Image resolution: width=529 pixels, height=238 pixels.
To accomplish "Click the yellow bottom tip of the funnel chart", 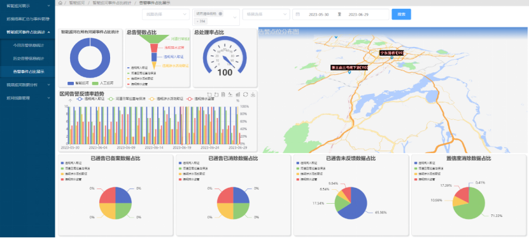I will click(x=154, y=65).
